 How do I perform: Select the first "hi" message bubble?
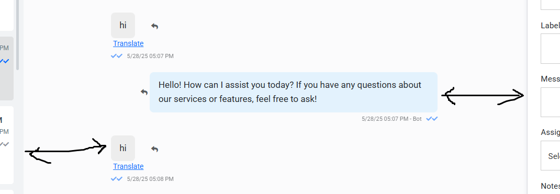123,25
